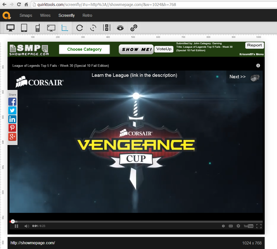
Task: Click the 0:01 / 6:23 time display
Action: click(x=39, y=226)
